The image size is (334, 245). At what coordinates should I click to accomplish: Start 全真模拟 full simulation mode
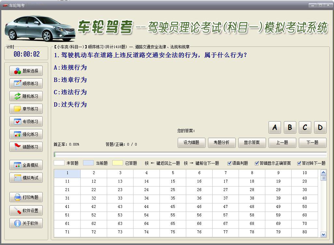[26, 165]
